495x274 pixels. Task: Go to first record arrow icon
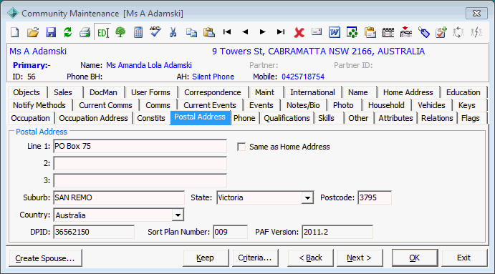pos(226,32)
